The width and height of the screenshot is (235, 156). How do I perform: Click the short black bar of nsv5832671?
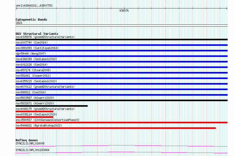tap(51, 106)
